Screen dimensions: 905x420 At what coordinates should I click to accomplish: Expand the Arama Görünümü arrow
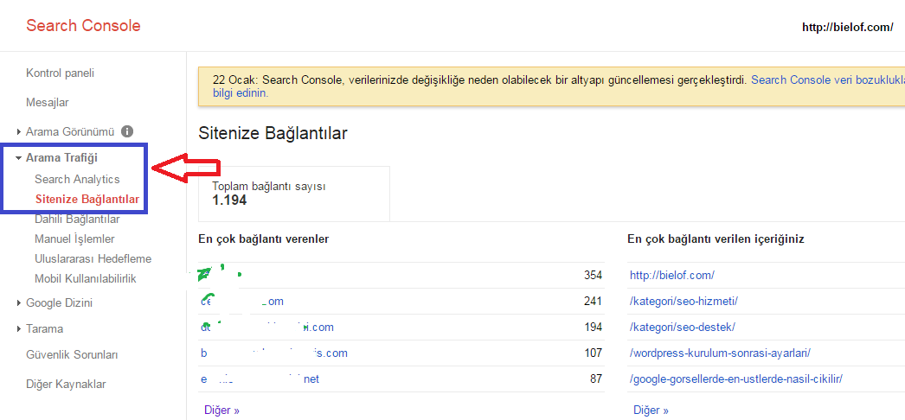(19, 132)
